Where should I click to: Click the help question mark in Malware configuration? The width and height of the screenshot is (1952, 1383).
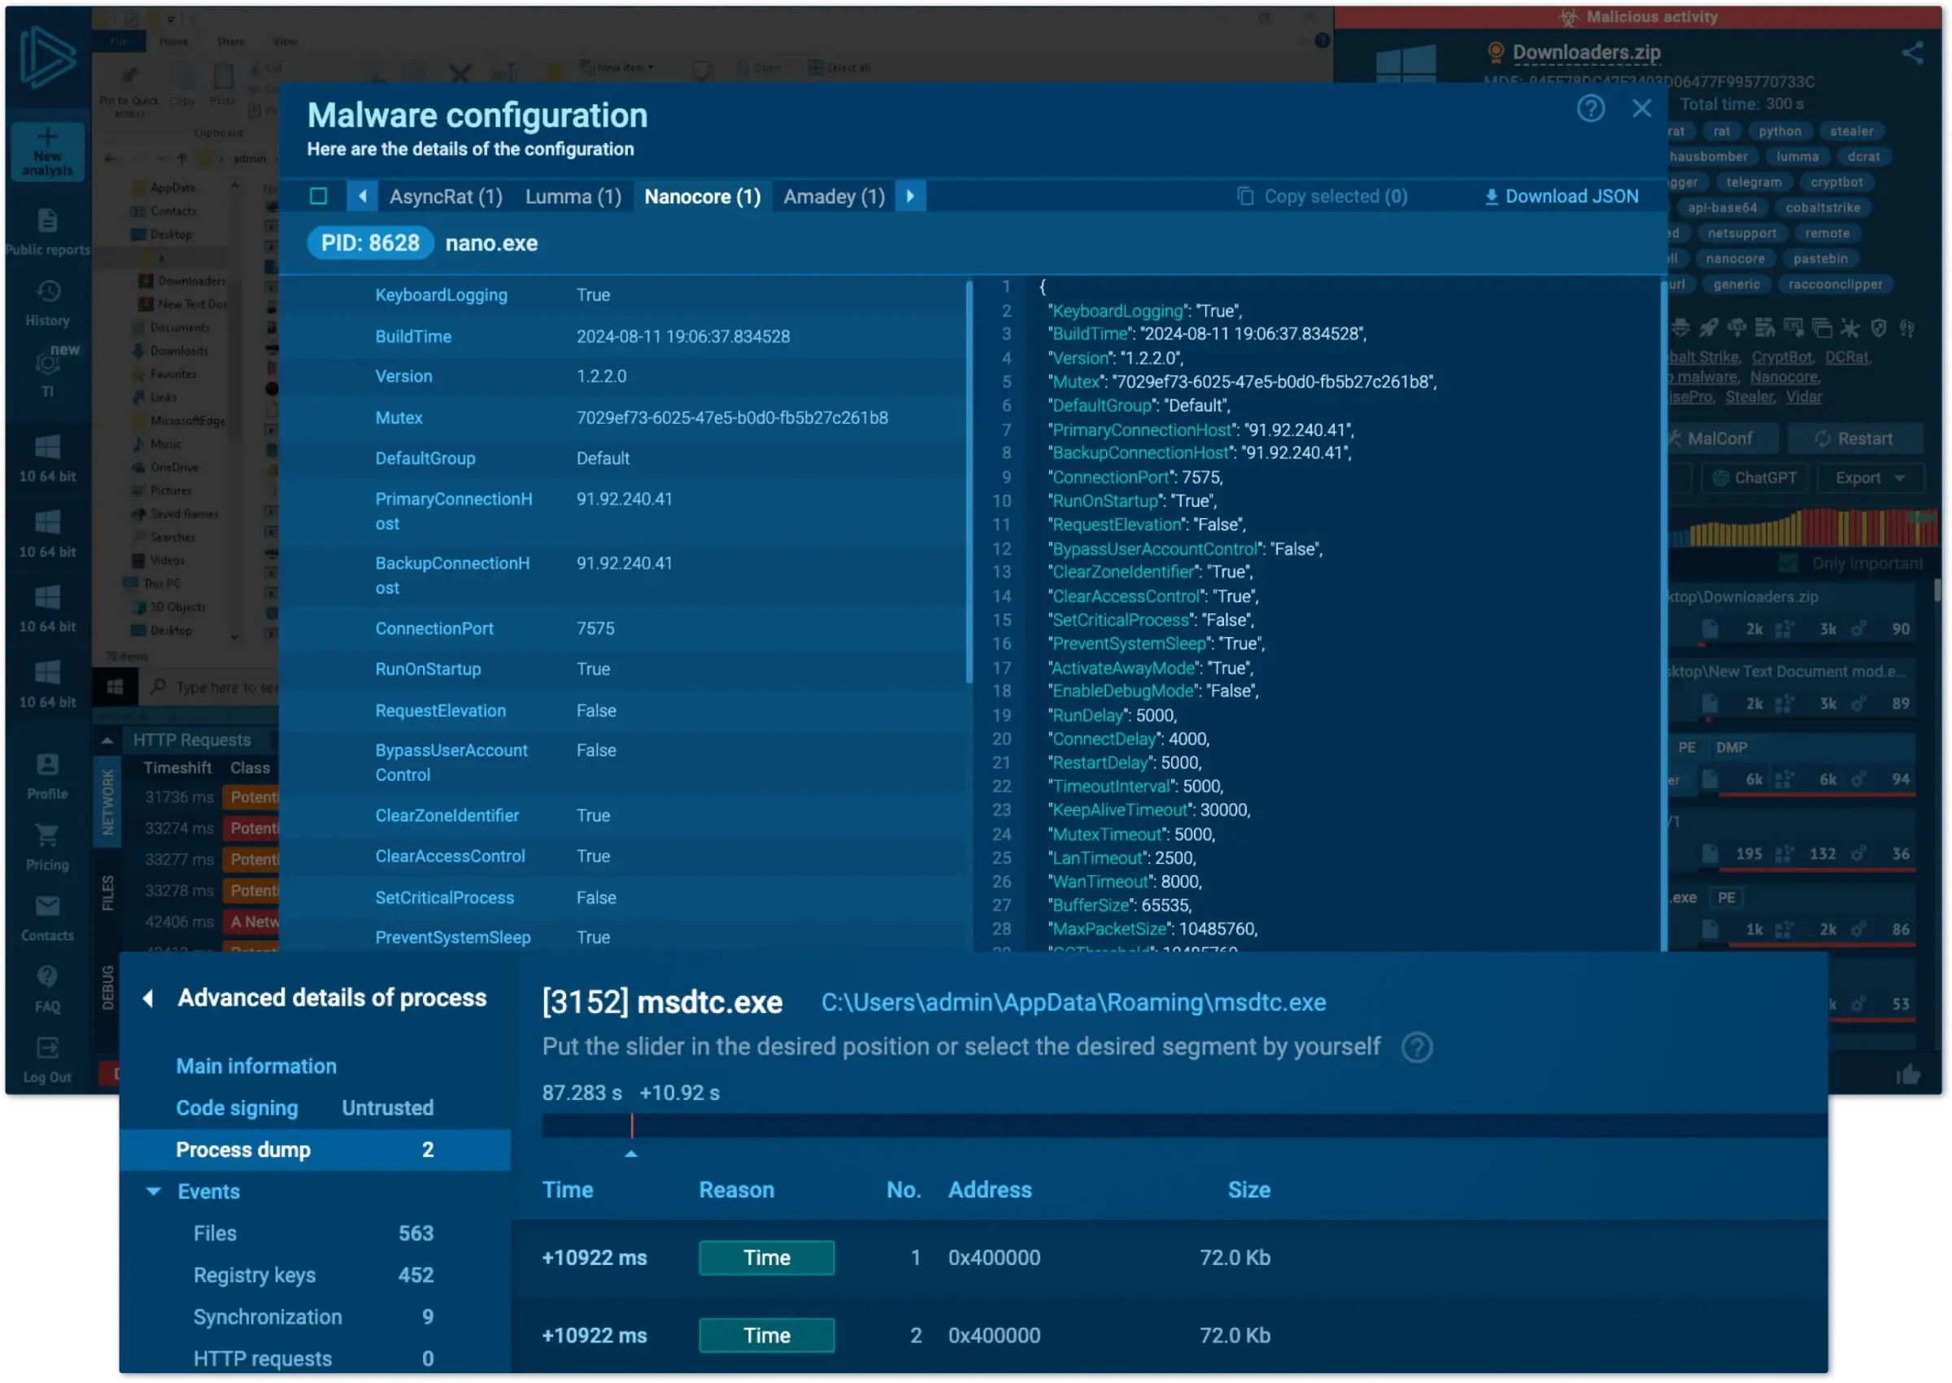[x=1590, y=108]
